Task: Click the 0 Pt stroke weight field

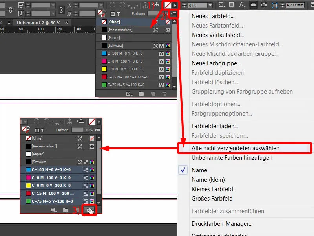Action: click(x=197, y=5)
